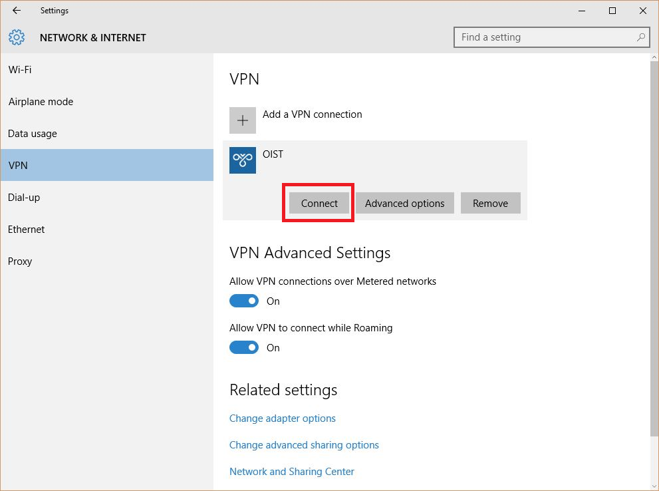Toggle off VPN over Metered networks
The height and width of the screenshot is (491, 659).
(244, 301)
